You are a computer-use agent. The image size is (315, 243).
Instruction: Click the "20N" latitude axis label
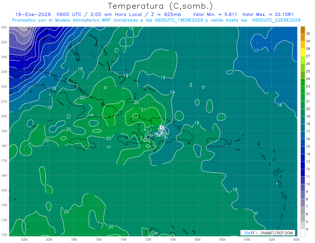4,116
